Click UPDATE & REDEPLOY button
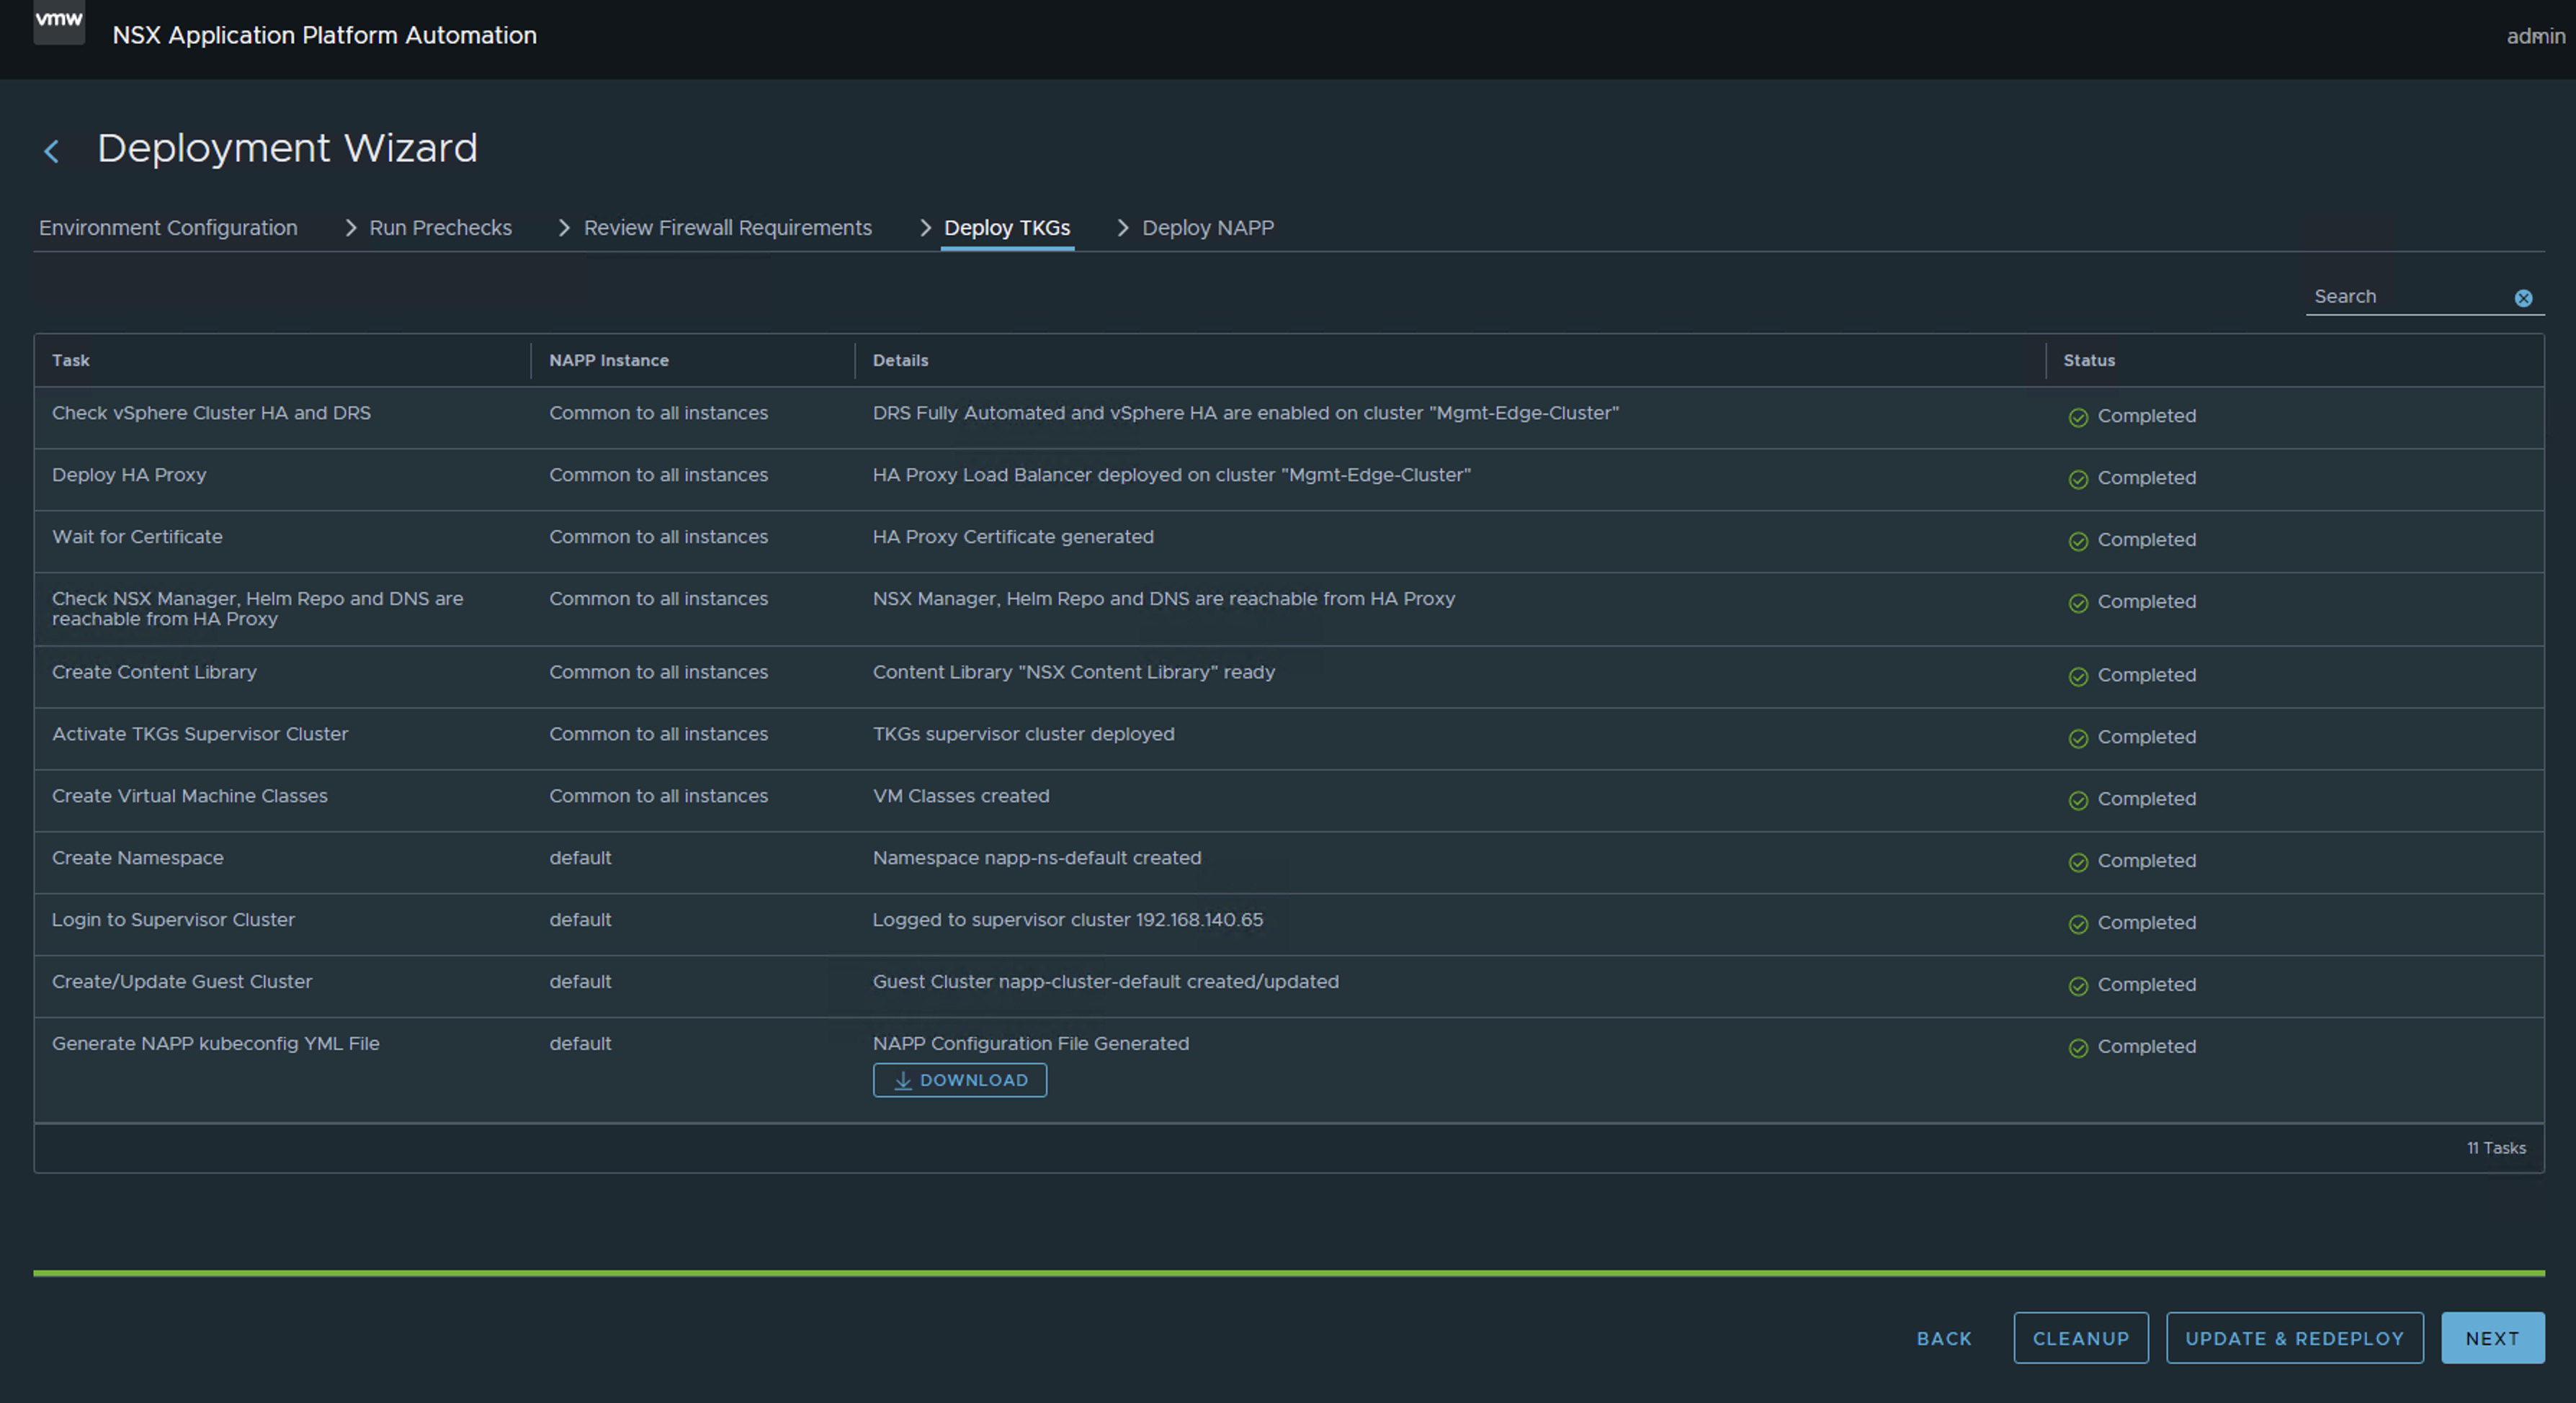 click(x=2294, y=1338)
